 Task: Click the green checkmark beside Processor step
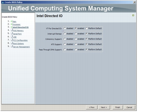[11, 24]
